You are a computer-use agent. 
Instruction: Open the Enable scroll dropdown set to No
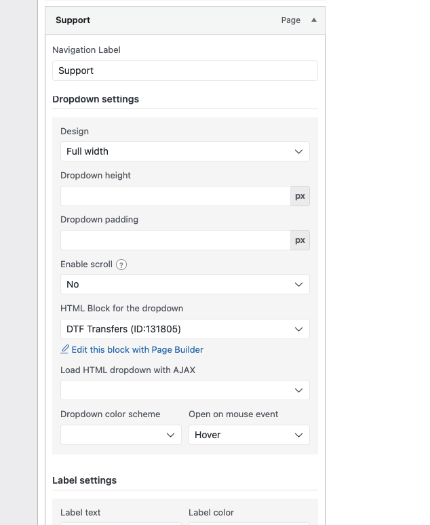pos(185,284)
